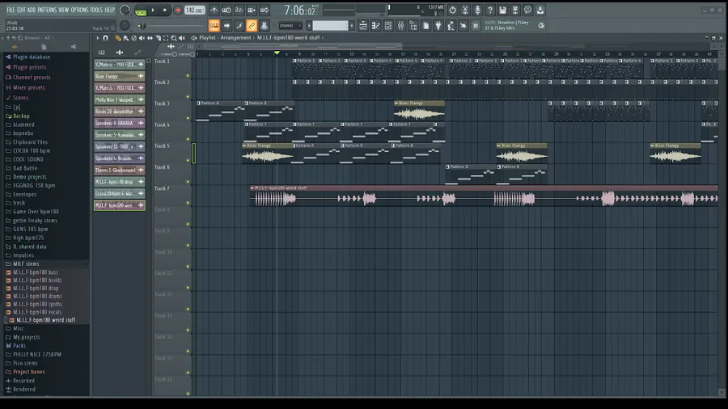The width and height of the screenshot is (728, 409).
Task: Open the playlist options menu arrow
Action: pyautogui.click(x=98, y=38)
